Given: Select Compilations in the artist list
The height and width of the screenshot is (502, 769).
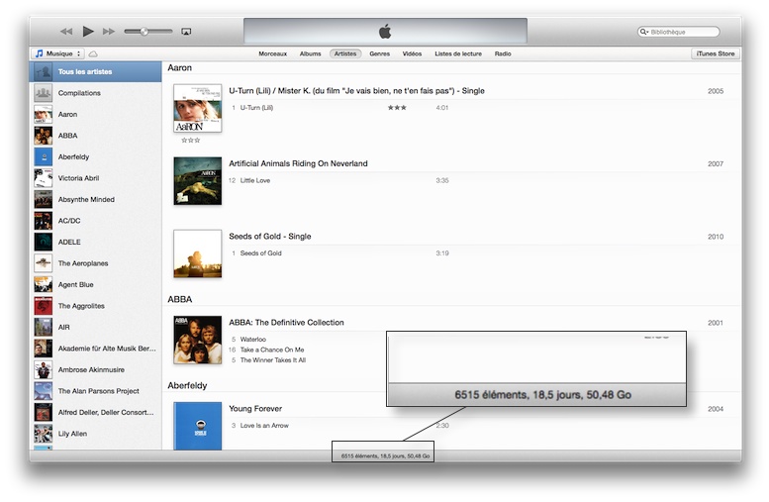Looking at the screenshot, I should (95, 93).
